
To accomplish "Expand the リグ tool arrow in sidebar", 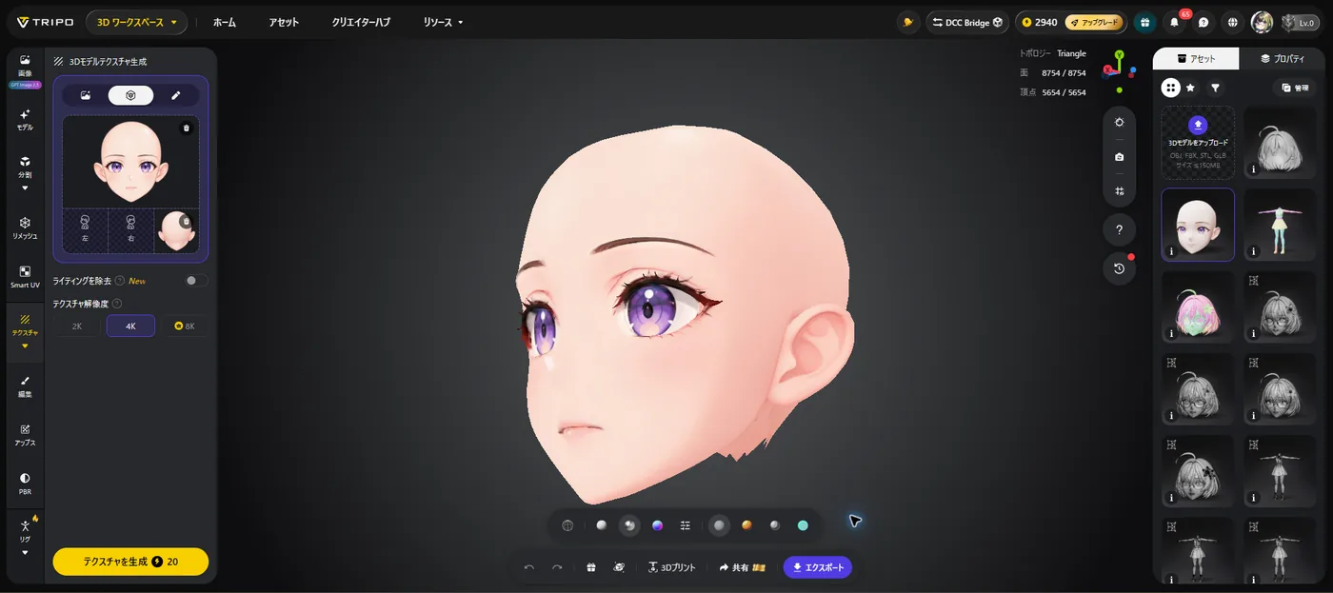I will pos(25,552).
